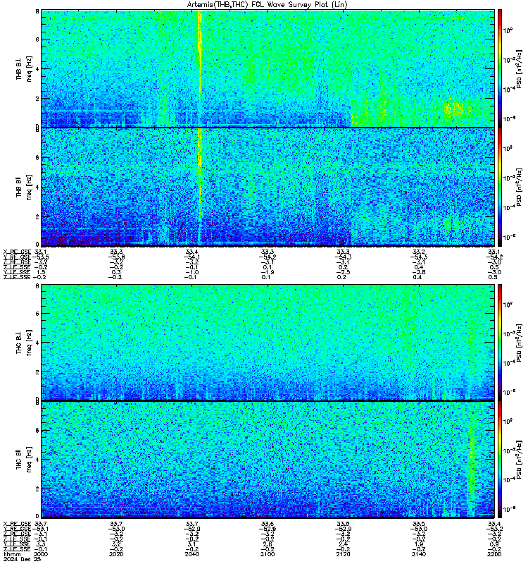
Task: Select the THB B∥ freq [Hz] axis label
Action: (24, 187)
